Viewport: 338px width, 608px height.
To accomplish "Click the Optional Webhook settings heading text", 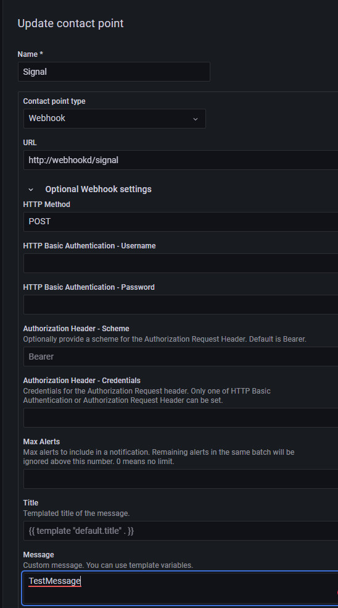I will pos(98,189).
